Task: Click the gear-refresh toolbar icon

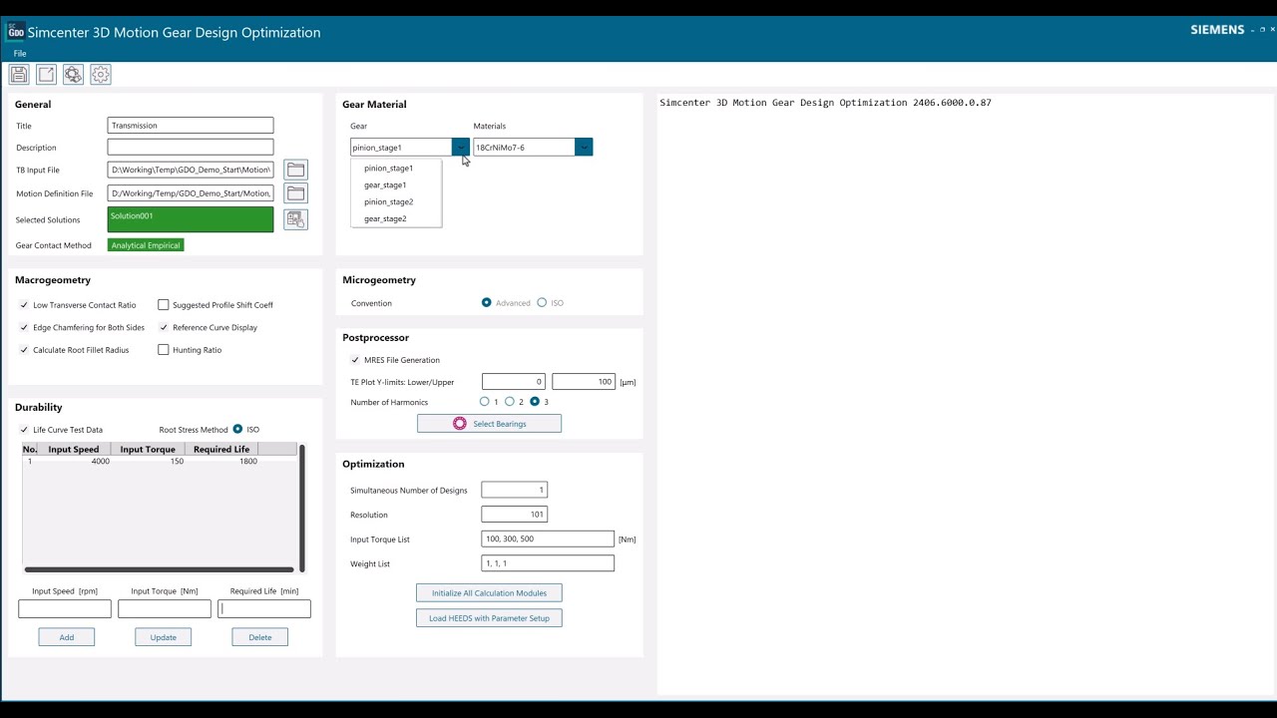Action: click(73, 75)
